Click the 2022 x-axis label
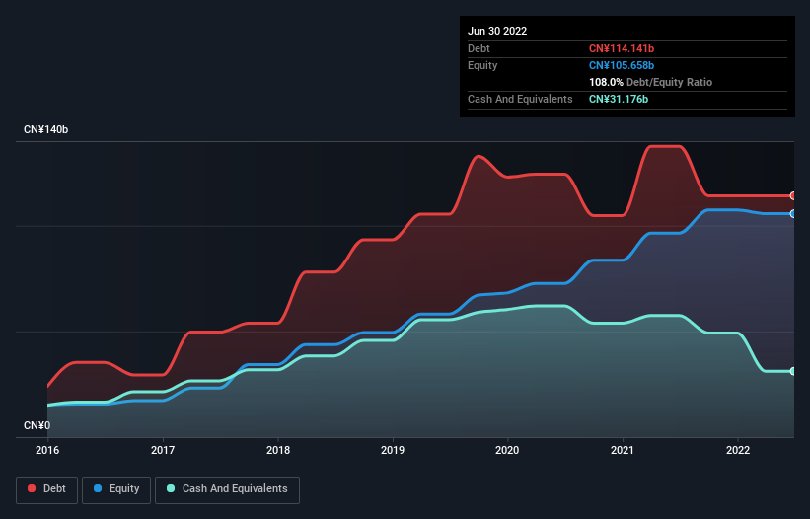The height and width of the screenshot is (519, 810). (x=738, y=450)
